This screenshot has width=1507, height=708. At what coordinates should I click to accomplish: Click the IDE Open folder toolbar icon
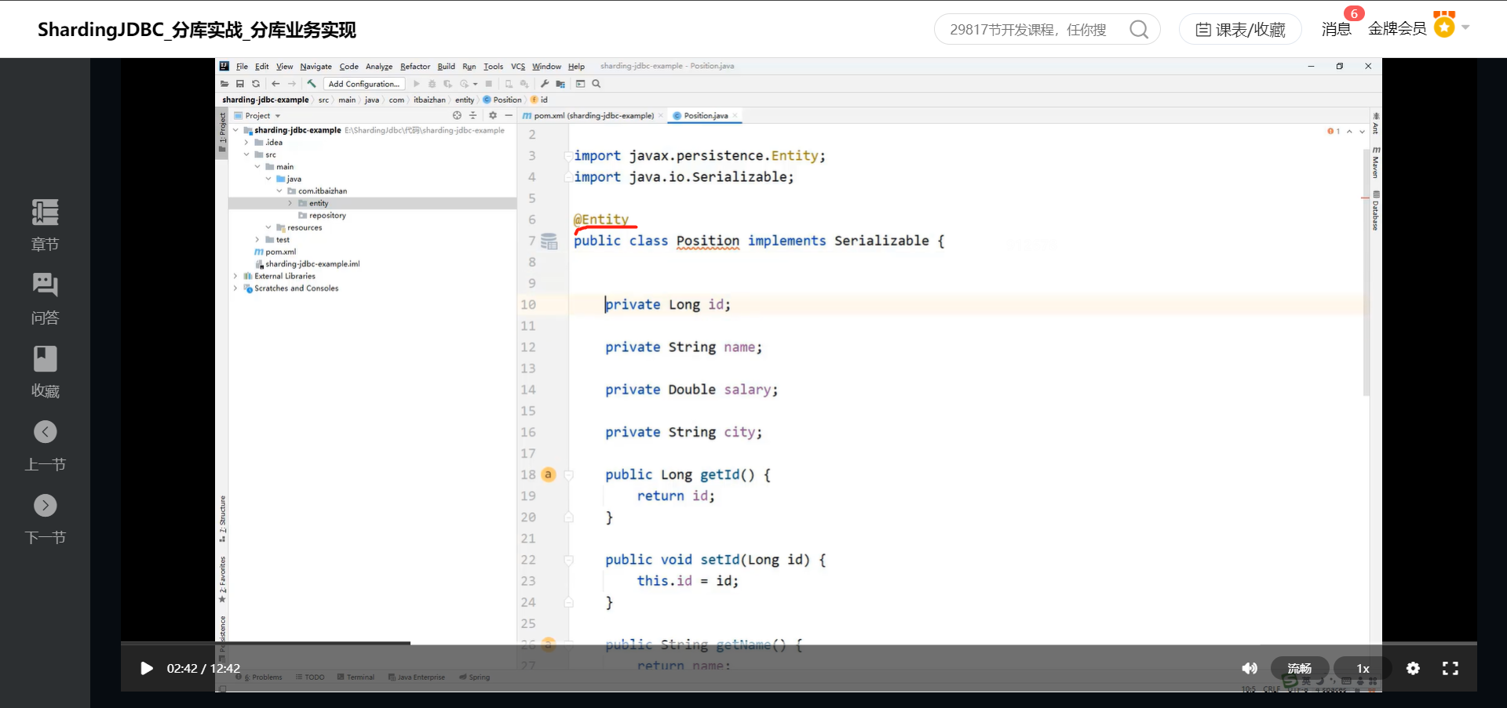[225, 84]
